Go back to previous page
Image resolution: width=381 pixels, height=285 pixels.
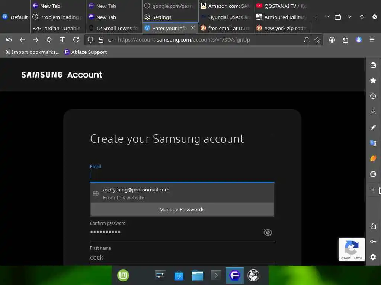pyautogui.click(x=22, y=40)
